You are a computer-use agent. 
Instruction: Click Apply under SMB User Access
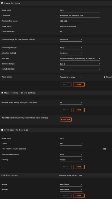tap(66, 196)
